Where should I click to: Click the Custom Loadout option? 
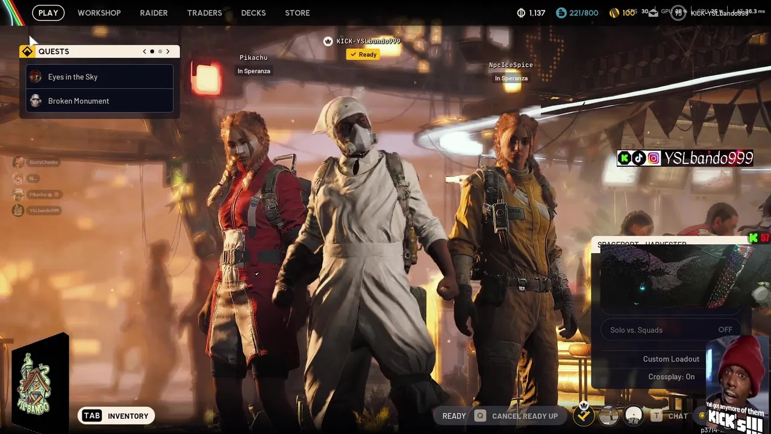pyautogui.click(x=671, y=359)
